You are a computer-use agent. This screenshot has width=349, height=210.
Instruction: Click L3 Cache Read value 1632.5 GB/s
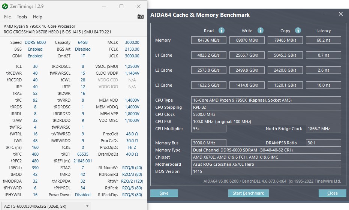tap(208, 85)
